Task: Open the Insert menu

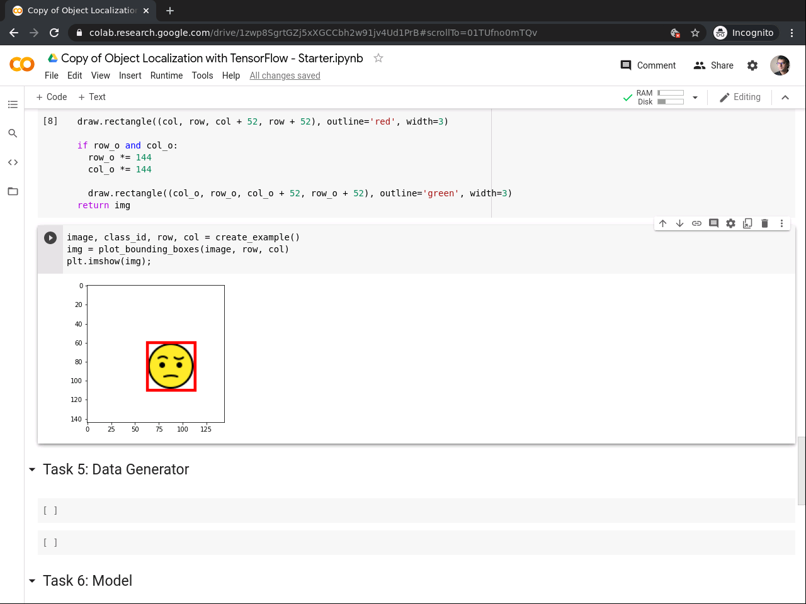Action: point(130,75)
